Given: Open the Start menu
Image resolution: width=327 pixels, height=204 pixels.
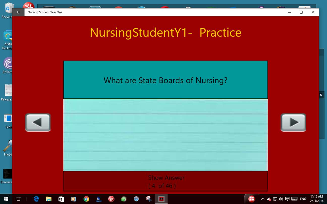Looking at the screenshot, I should 6,199.
